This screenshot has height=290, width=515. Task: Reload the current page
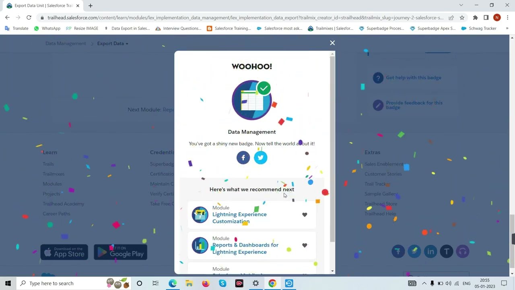coord(29,17)
